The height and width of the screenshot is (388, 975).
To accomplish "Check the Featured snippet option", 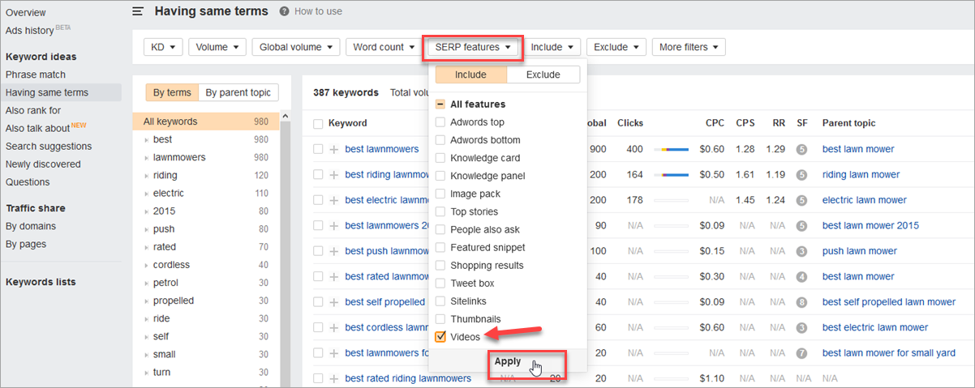I will coord(440,247).
